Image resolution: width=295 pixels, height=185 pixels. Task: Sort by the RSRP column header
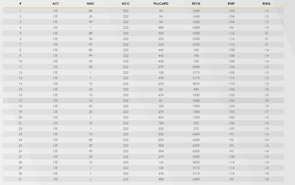pyautogui.click(x=231, y=4)
